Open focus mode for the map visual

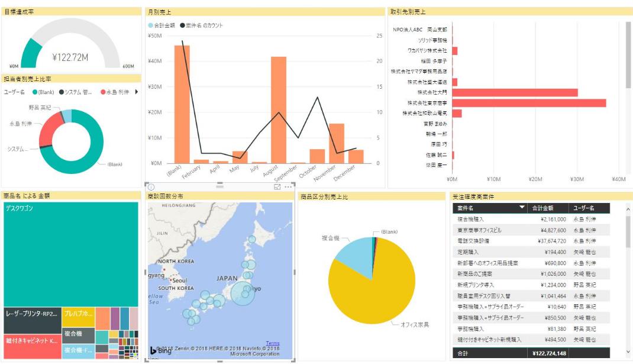(x=277, y=187)
